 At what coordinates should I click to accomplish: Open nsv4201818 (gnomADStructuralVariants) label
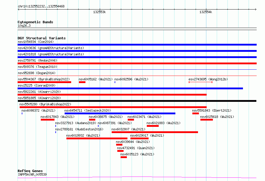[x=51, y=54]
